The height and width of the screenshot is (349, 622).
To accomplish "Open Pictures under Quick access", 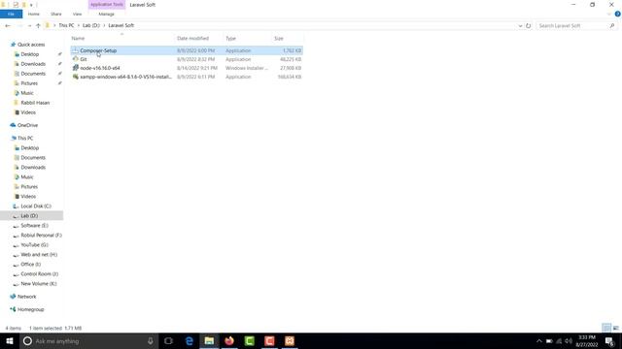I will pos(29,83).
